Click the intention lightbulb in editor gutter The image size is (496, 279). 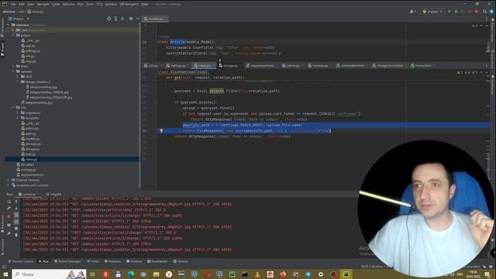161,131
